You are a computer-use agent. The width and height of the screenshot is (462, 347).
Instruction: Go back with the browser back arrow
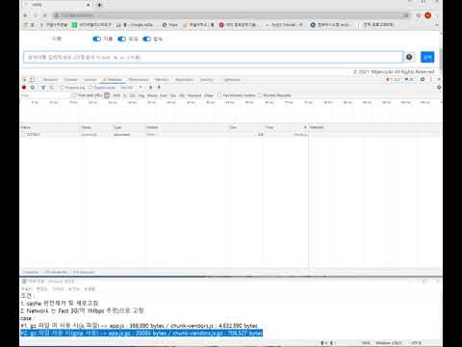pyautogui.click(x=25, y=15)
